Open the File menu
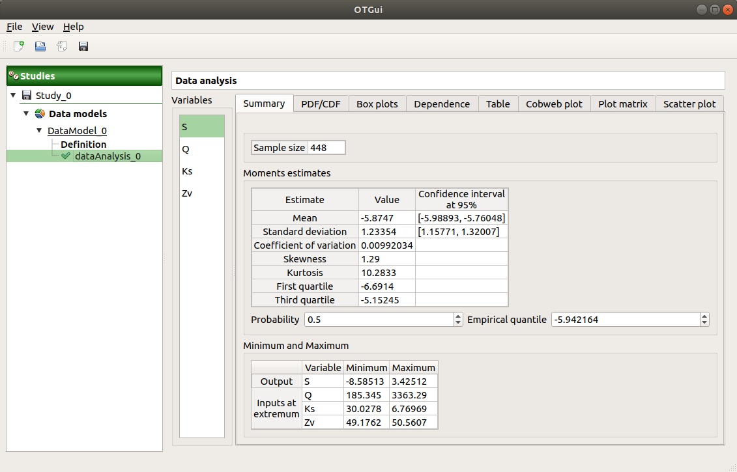The height and width of the screenshot is (472, 737). click(x=14, y=27)
